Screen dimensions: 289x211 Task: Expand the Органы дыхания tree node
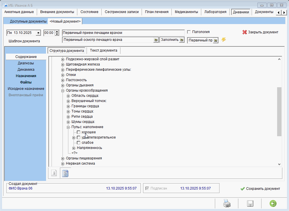click(63, 85)
